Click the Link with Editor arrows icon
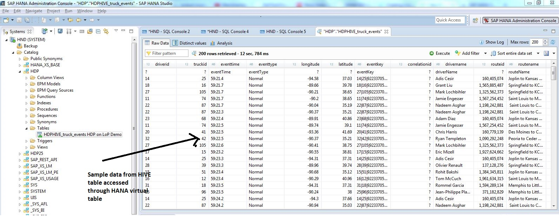This screenshot has width=559, height=224. click(106, 31)
